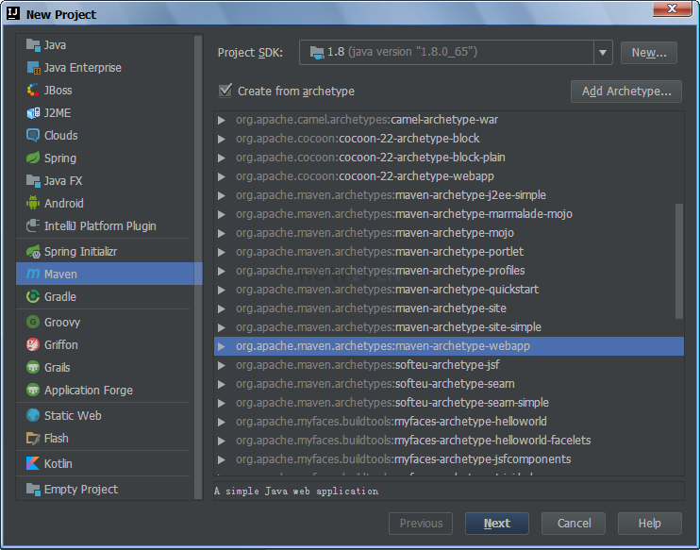The height and width of the screenshot is (550, 700).
Task: Choose Empty Project label in list
Action: point(81,490)
